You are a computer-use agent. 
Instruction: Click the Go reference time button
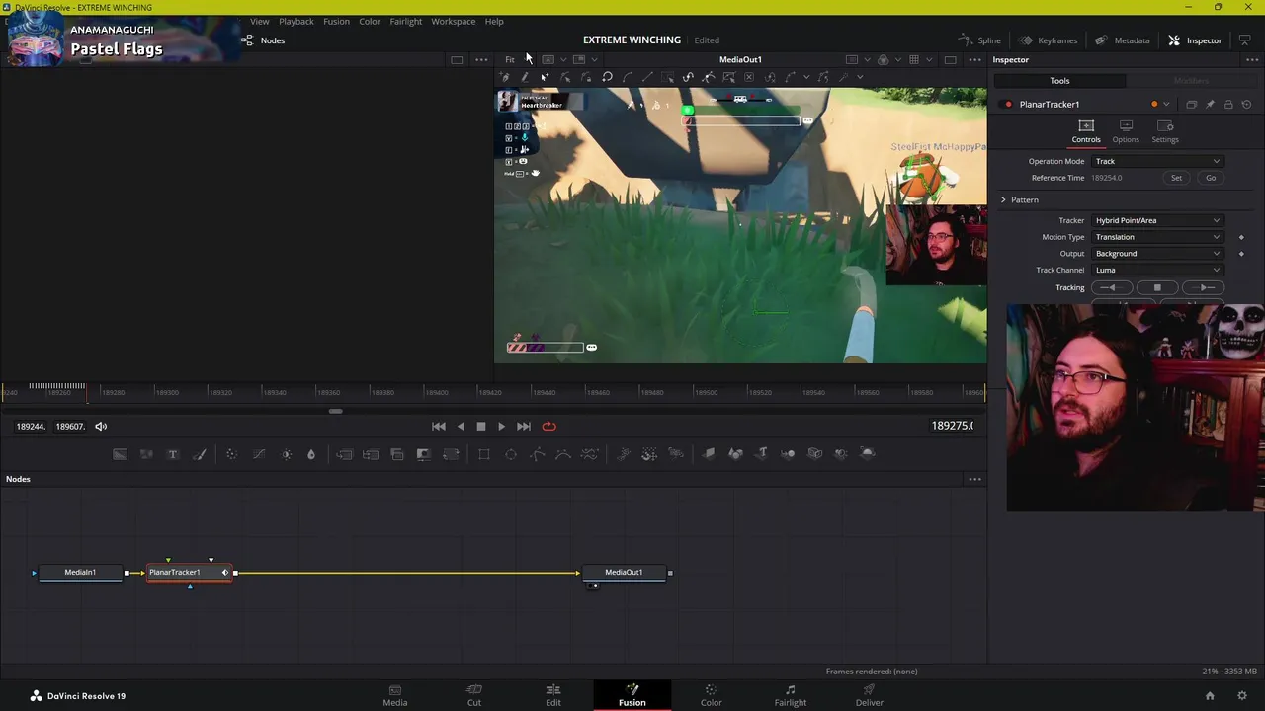click(x=1211, y=178)
